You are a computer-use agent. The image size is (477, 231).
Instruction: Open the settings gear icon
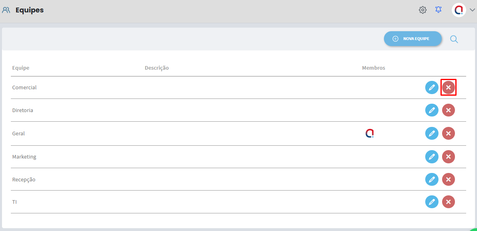[x=422, y=10]
